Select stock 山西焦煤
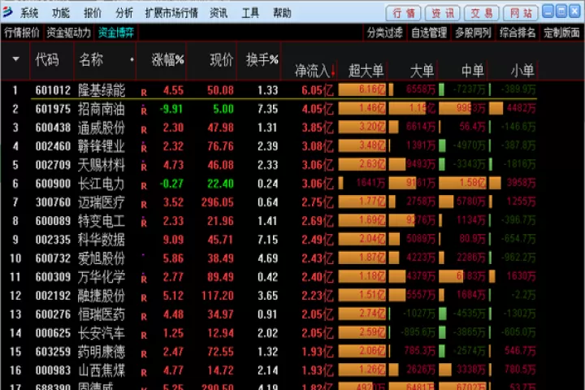Image resolution: width=585 pixels, height=390 pixels. coord(102,370)
